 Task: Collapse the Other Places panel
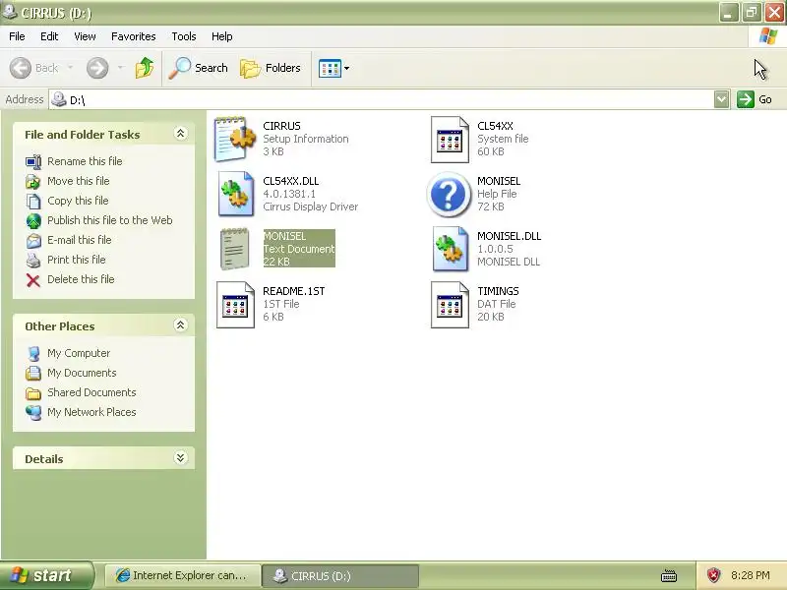coord(180,325)
